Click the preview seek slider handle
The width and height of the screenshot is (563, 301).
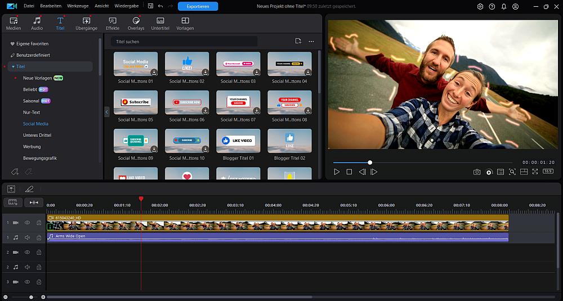tap(370, 163)
